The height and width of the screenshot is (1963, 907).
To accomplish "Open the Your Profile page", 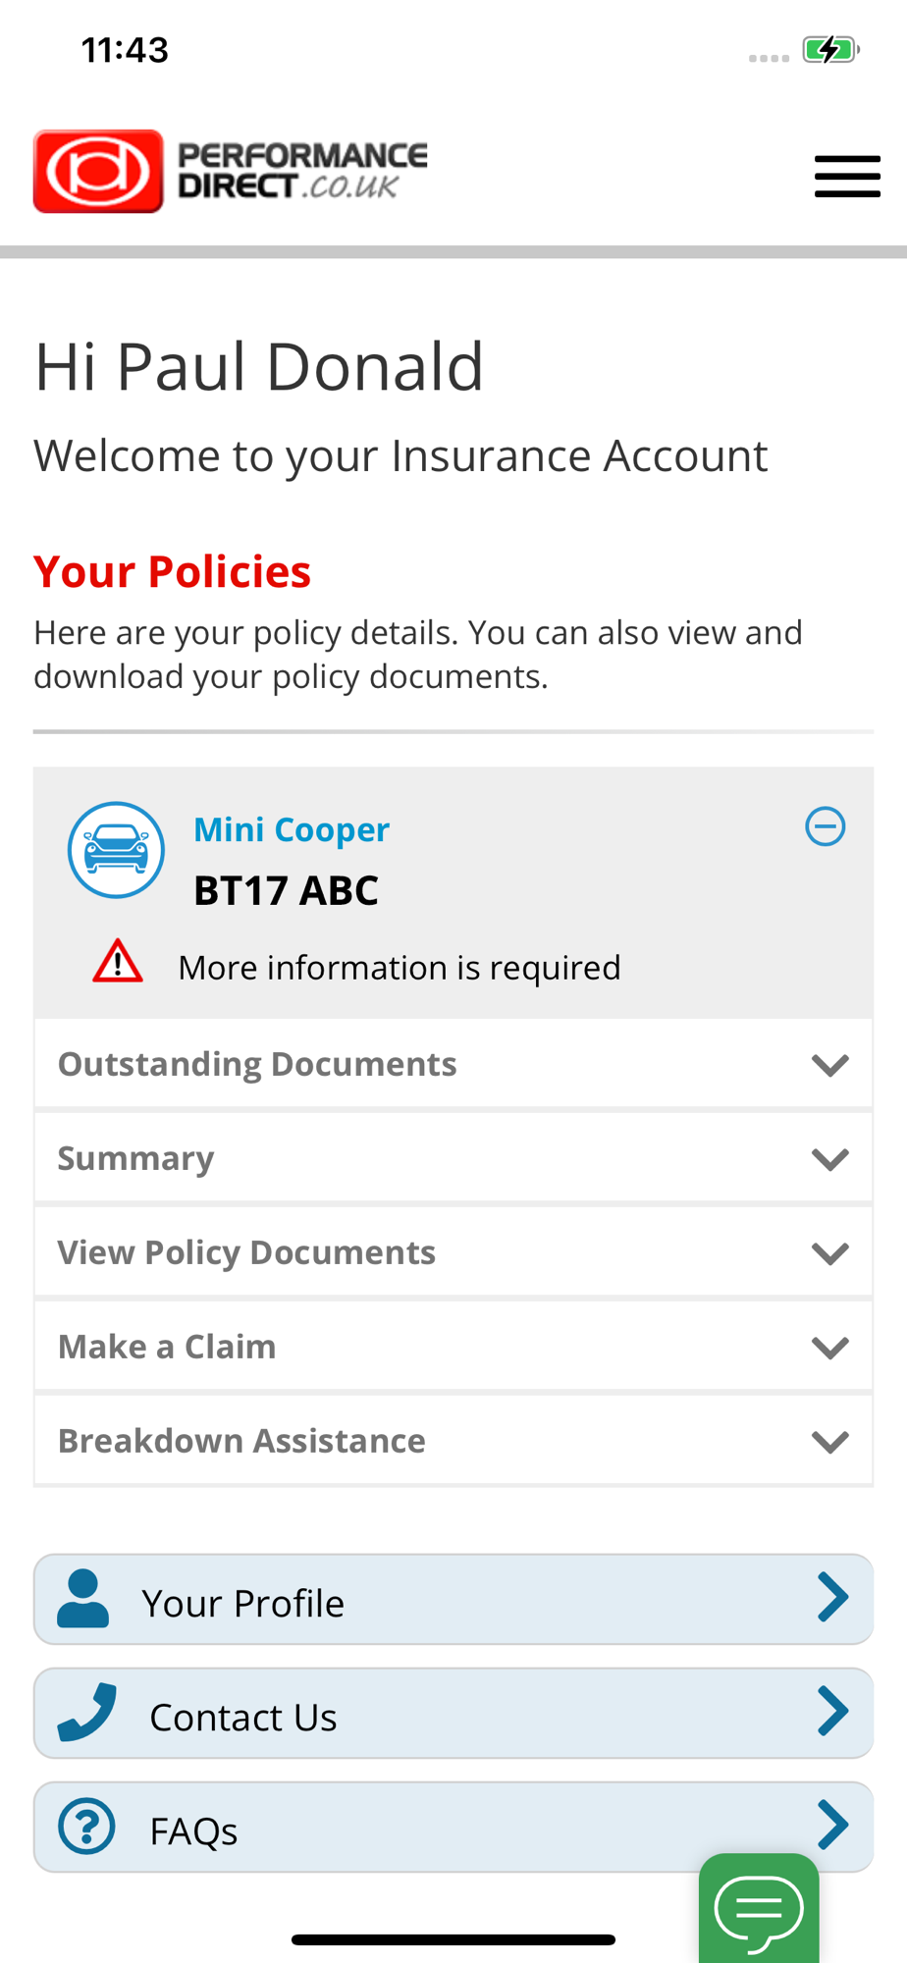I will pyautogui.click(x=453, y=1600).
